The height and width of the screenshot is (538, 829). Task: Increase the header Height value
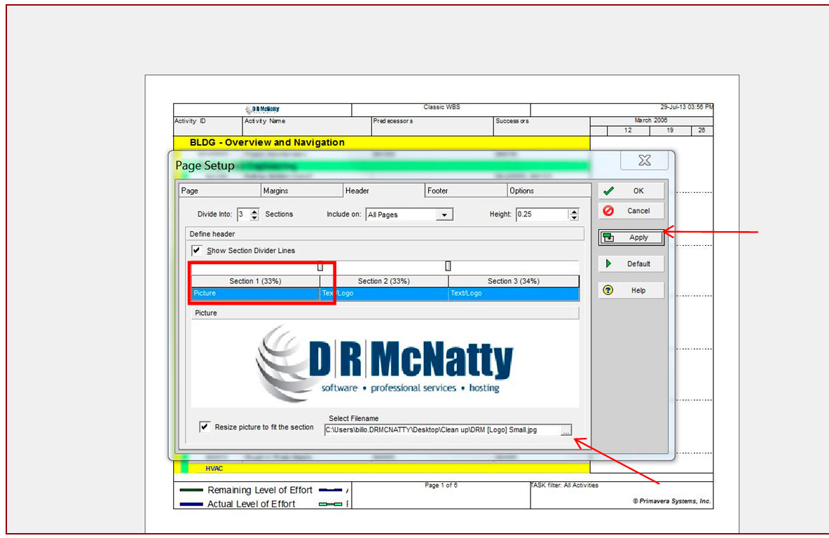point(574,212)
